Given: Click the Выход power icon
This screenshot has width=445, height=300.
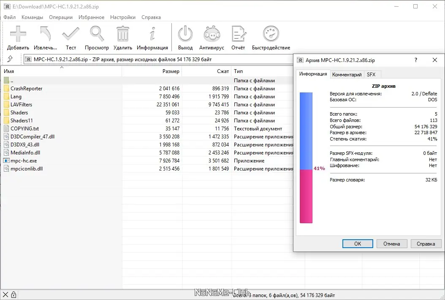Looking at the screenshot, I should coord(185,34).
